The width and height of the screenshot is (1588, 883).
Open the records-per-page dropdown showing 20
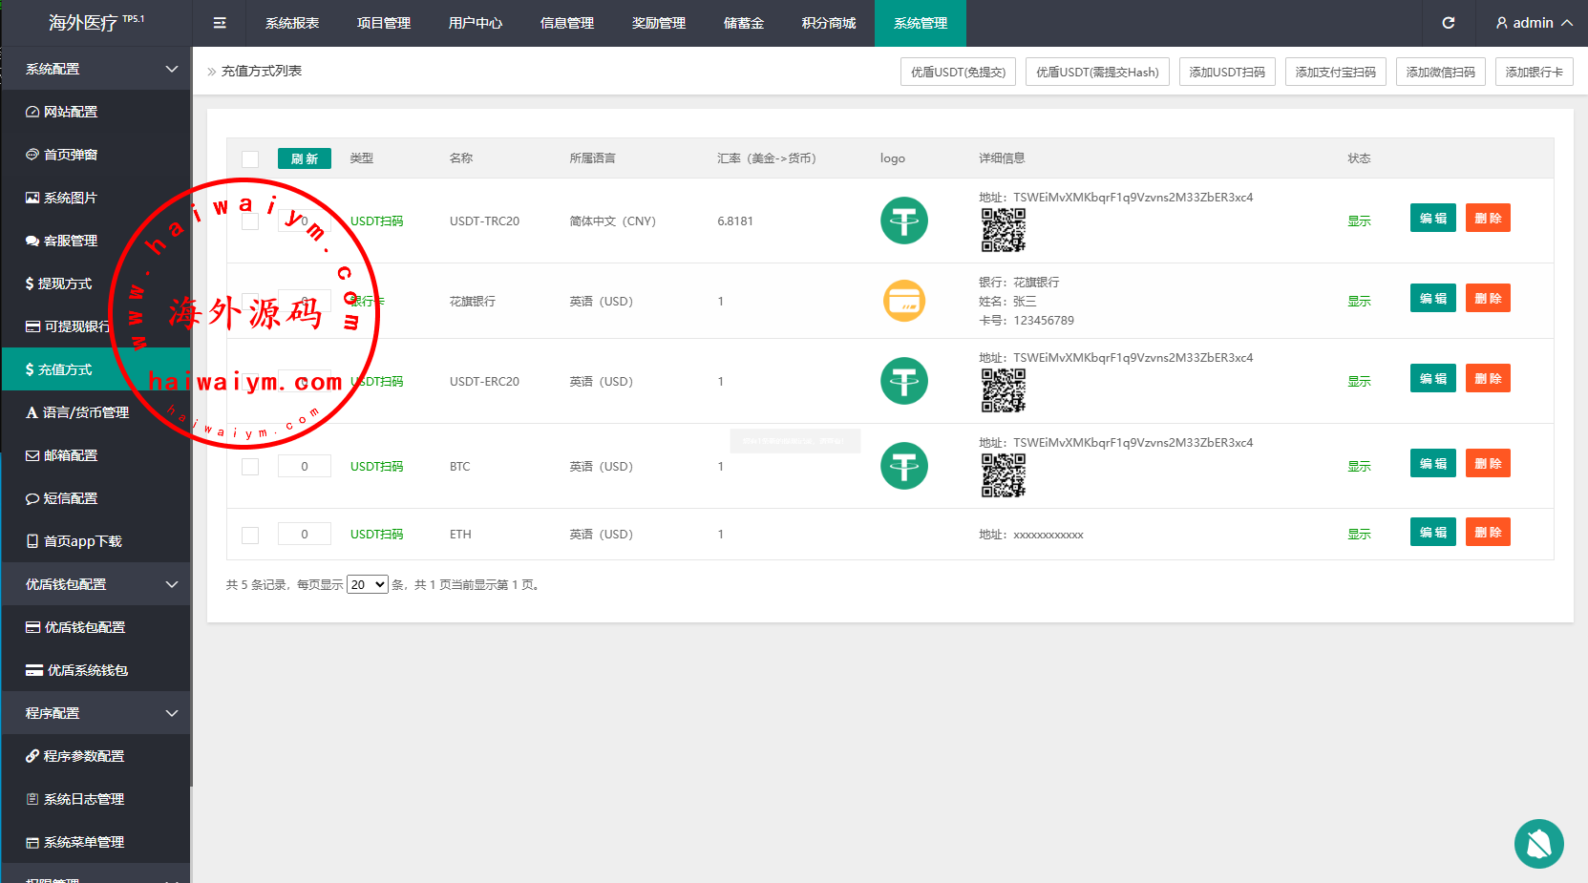[368, 584]
